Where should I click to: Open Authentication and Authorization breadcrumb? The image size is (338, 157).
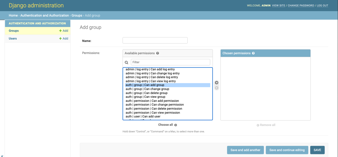45,15
